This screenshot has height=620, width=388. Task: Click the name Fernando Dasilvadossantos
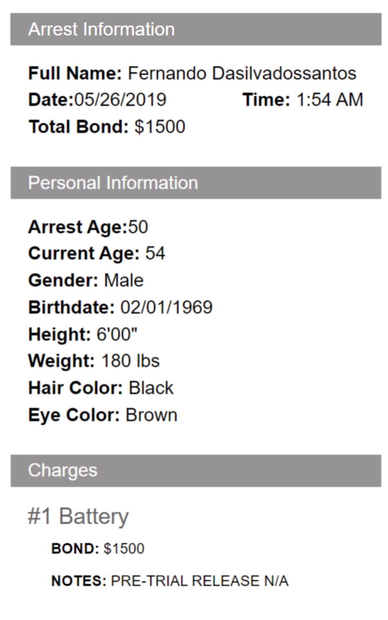click(242, 73)
